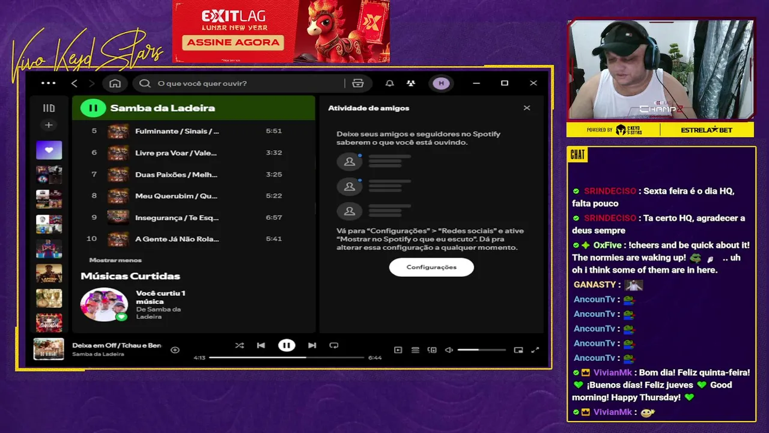This screenshot has height=433, width=769.
Task: Open the miniplayer icon
Action: pyautogui.click(x=518, y=350)
